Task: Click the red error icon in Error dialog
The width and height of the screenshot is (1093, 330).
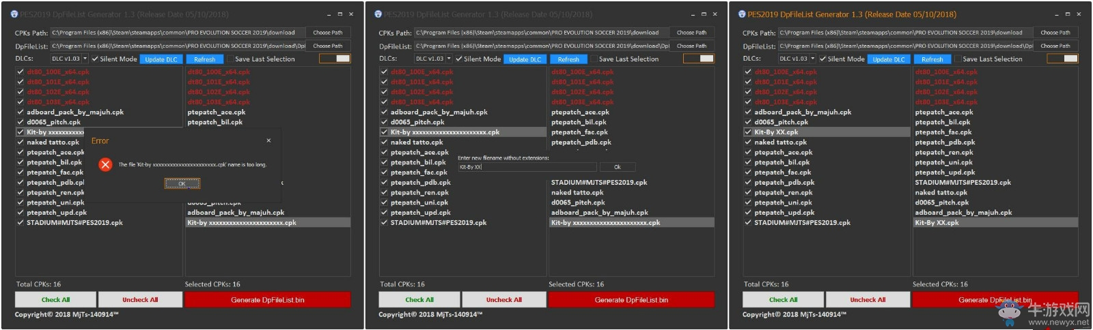Action: (x=105, y=164)
